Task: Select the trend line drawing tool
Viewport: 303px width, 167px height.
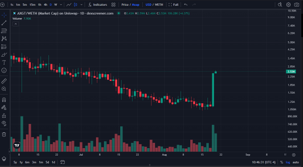Action: [x=4, y=23]
